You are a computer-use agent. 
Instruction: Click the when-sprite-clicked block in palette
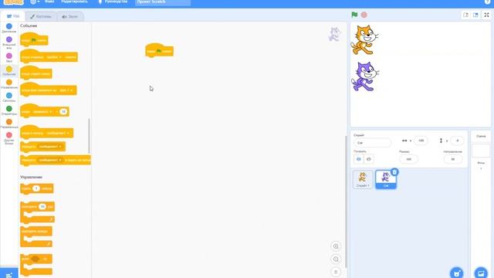click(x=36, y=73)
